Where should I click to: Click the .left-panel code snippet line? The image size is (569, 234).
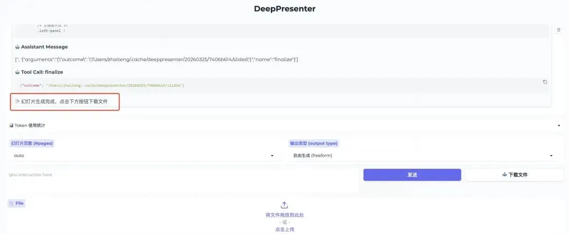(x=51, y=31)
